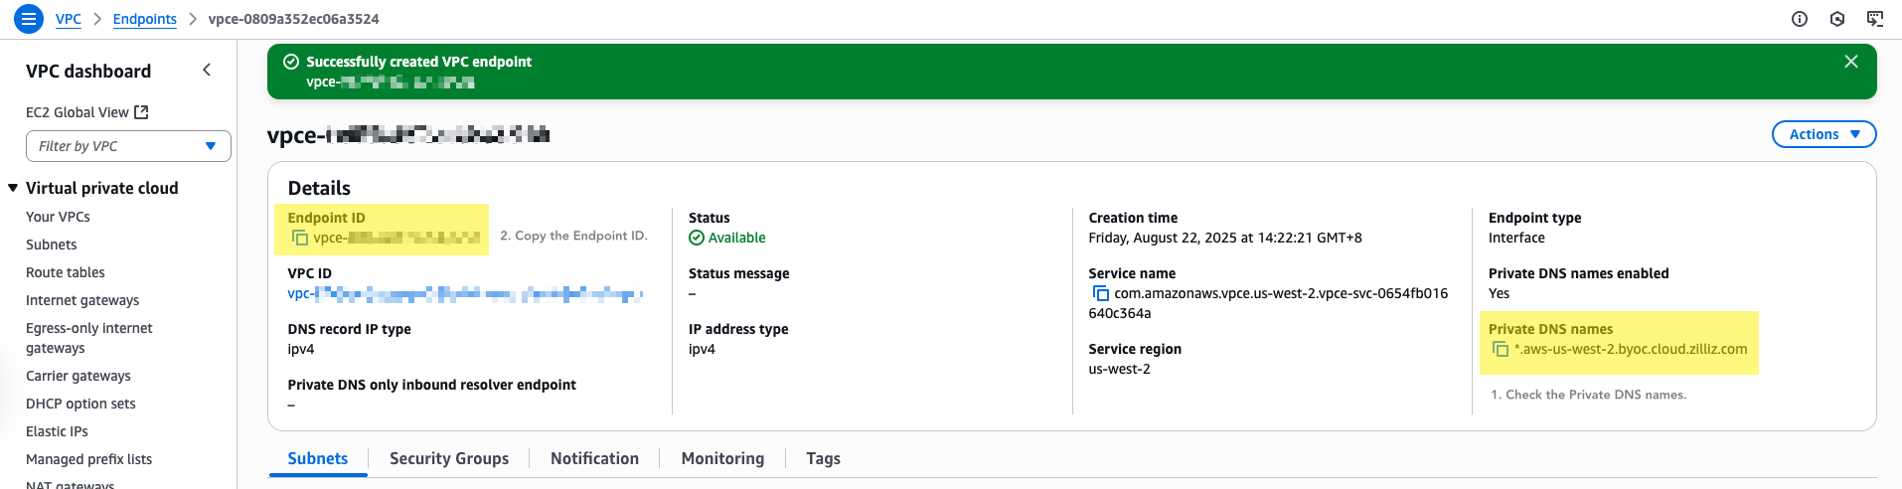The width and height of the screenshot is (1902, 489).
Task: Dismiss the success notification banner
Action: coord(1850,62)
